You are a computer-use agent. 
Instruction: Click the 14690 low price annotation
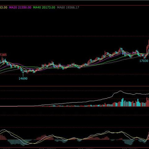[23, 79]
